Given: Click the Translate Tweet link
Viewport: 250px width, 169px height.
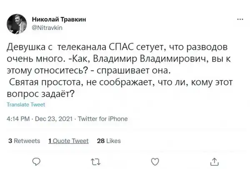Looking at the screenshot, I should tap(26, 105).
